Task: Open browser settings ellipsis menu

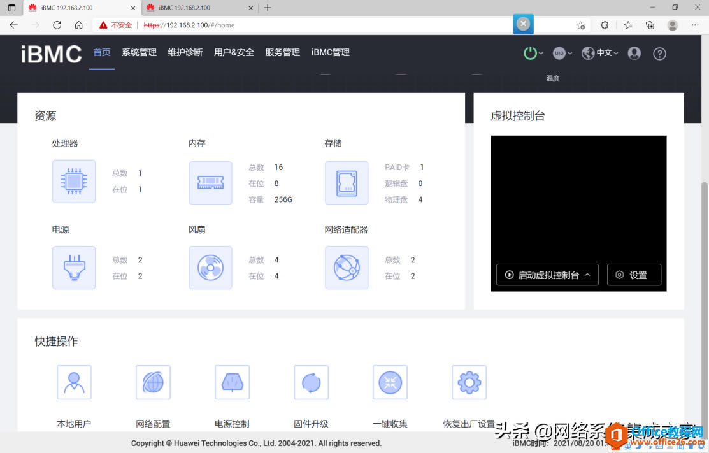Action: click(695, 25)
